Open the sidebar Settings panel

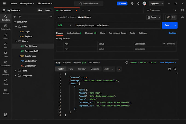tap(5, 91)
